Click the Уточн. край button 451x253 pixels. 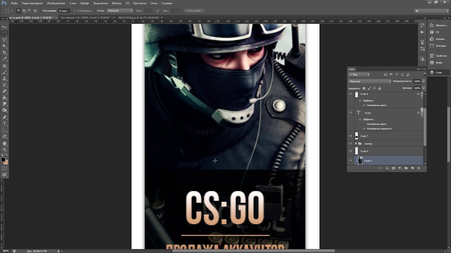194,11
